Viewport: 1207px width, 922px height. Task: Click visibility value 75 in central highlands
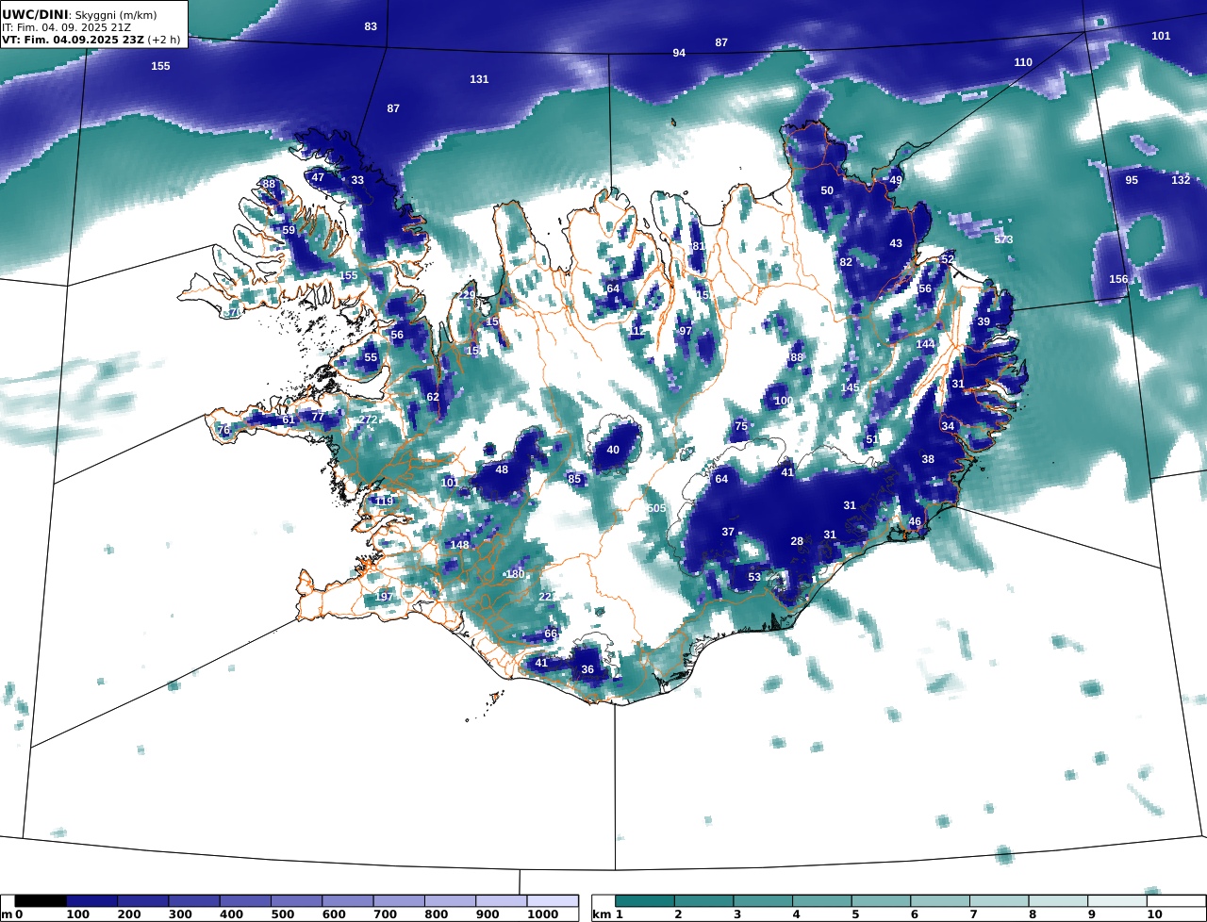[x=741, y=426]
